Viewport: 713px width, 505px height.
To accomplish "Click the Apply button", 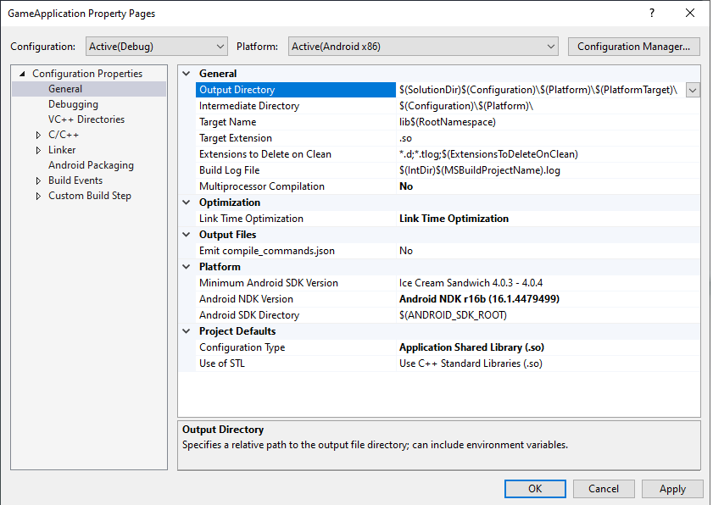I will pyautogui.click(x=671, y=489).
